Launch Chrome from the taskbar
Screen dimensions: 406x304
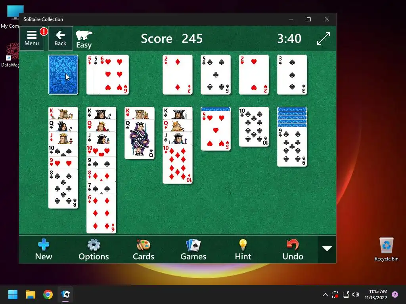pyautogui.click(x=48, y=294)
